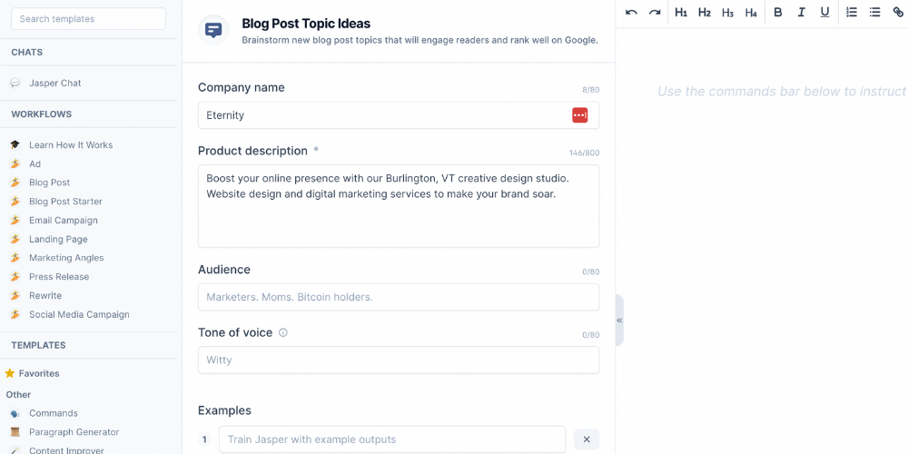The height and width of the screenshot is (454, 908).
Task: Click the Paragraph Generator scroll icon
Action: 15,432
